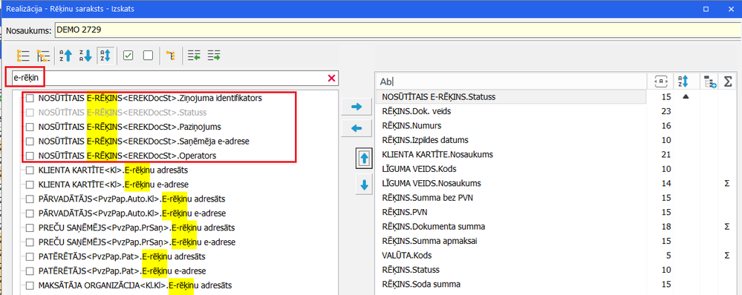742x295 pixels.
Task: Select the RĒĶINS.Izpildes datums row
Action: tap(511, 140)
